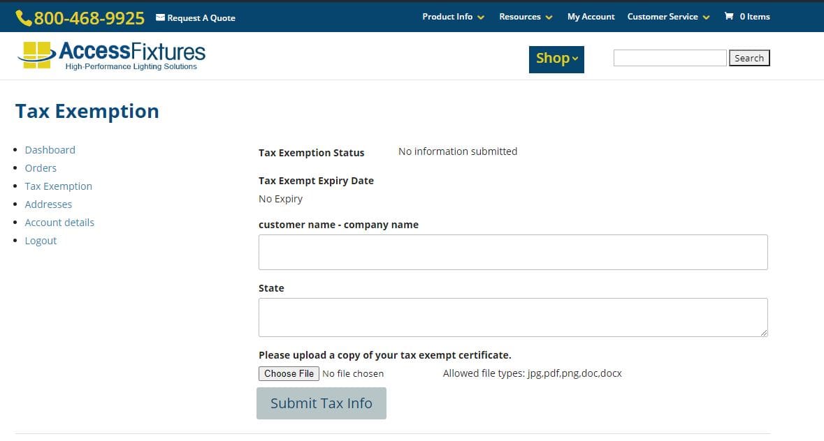Image resolution: width=824 pixels, height=441 pixels.
Task: Click the envelope icon for Request A Quote
Action: pyautogui.click(x=160, y=17)
